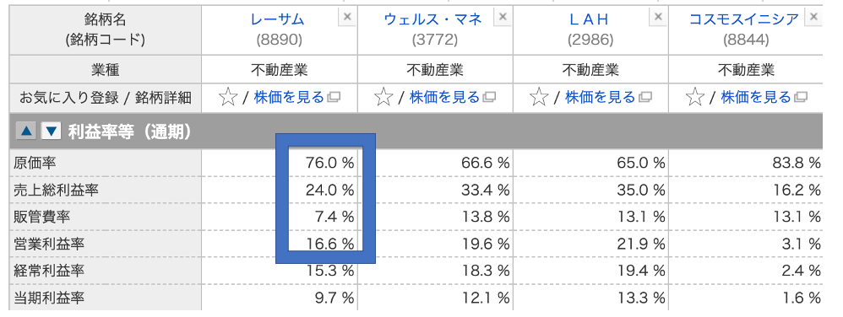Click 株価を見る for レーサム
The width and height of the screenshot is (843, 317).
coord(289,98)
